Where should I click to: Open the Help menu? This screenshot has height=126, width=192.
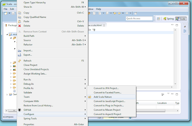(98, 9)
